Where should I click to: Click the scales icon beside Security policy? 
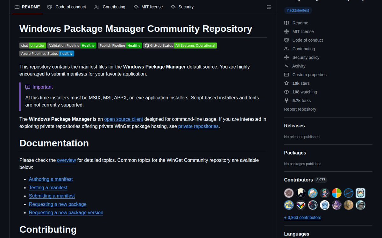287,57
